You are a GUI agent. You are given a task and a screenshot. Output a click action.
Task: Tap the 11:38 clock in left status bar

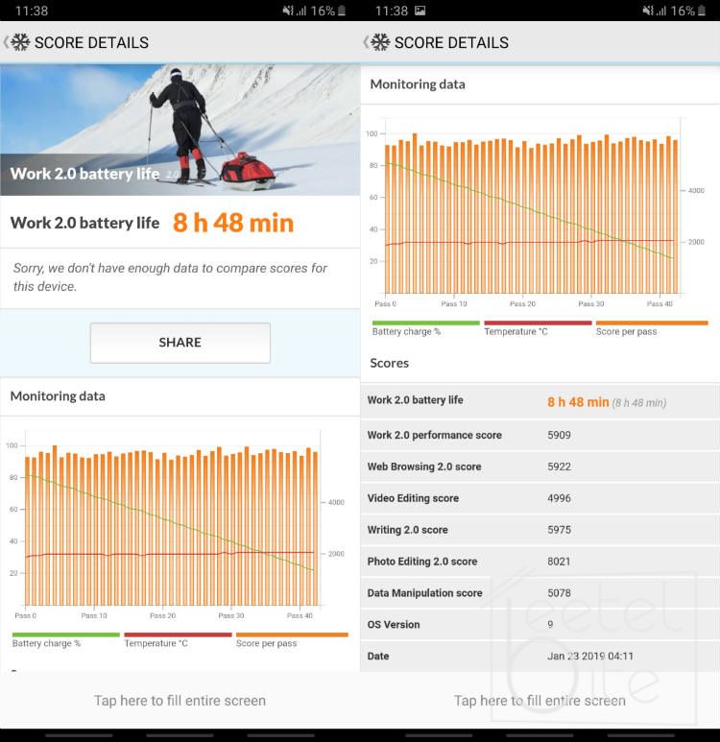[32, 11]
